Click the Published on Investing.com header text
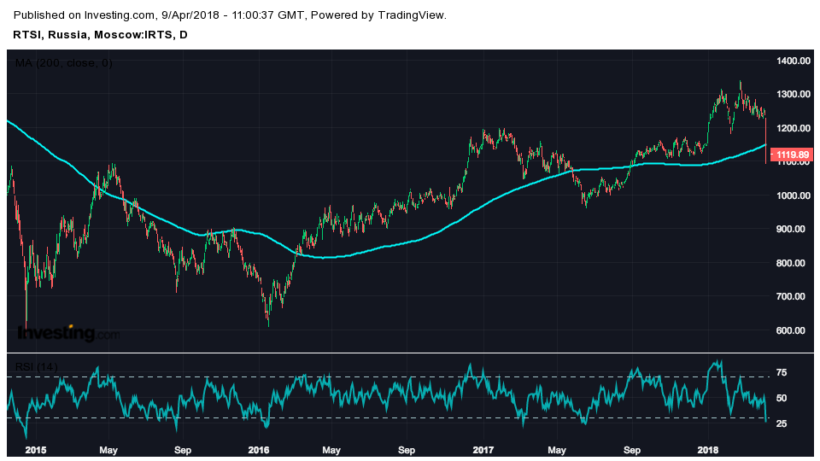The width and height of the screenshot is (820, 461). click(231, 15)
